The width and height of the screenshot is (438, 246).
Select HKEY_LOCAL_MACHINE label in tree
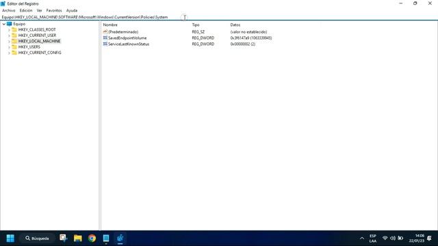[39, 41]
